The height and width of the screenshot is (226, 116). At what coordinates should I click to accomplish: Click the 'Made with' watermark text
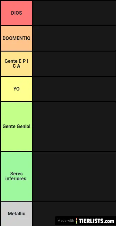66,221
